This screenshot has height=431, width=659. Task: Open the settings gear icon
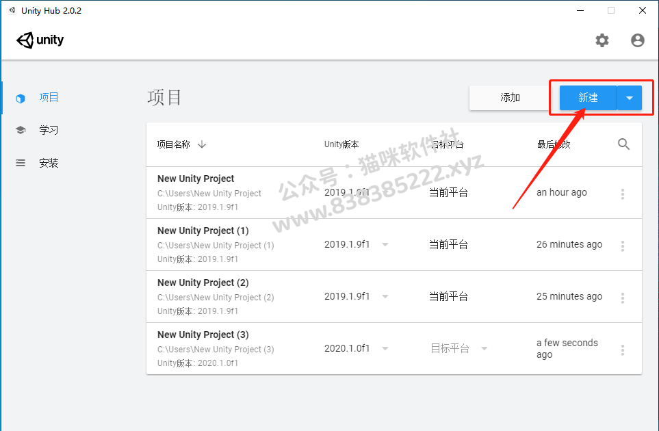602,40
